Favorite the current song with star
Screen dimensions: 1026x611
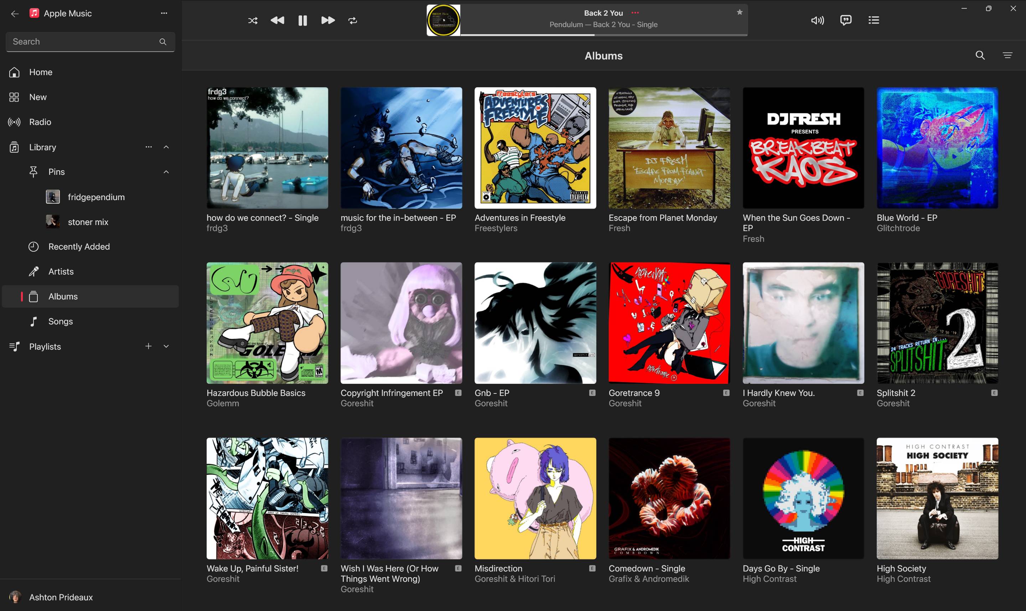(x=739, y=12)
